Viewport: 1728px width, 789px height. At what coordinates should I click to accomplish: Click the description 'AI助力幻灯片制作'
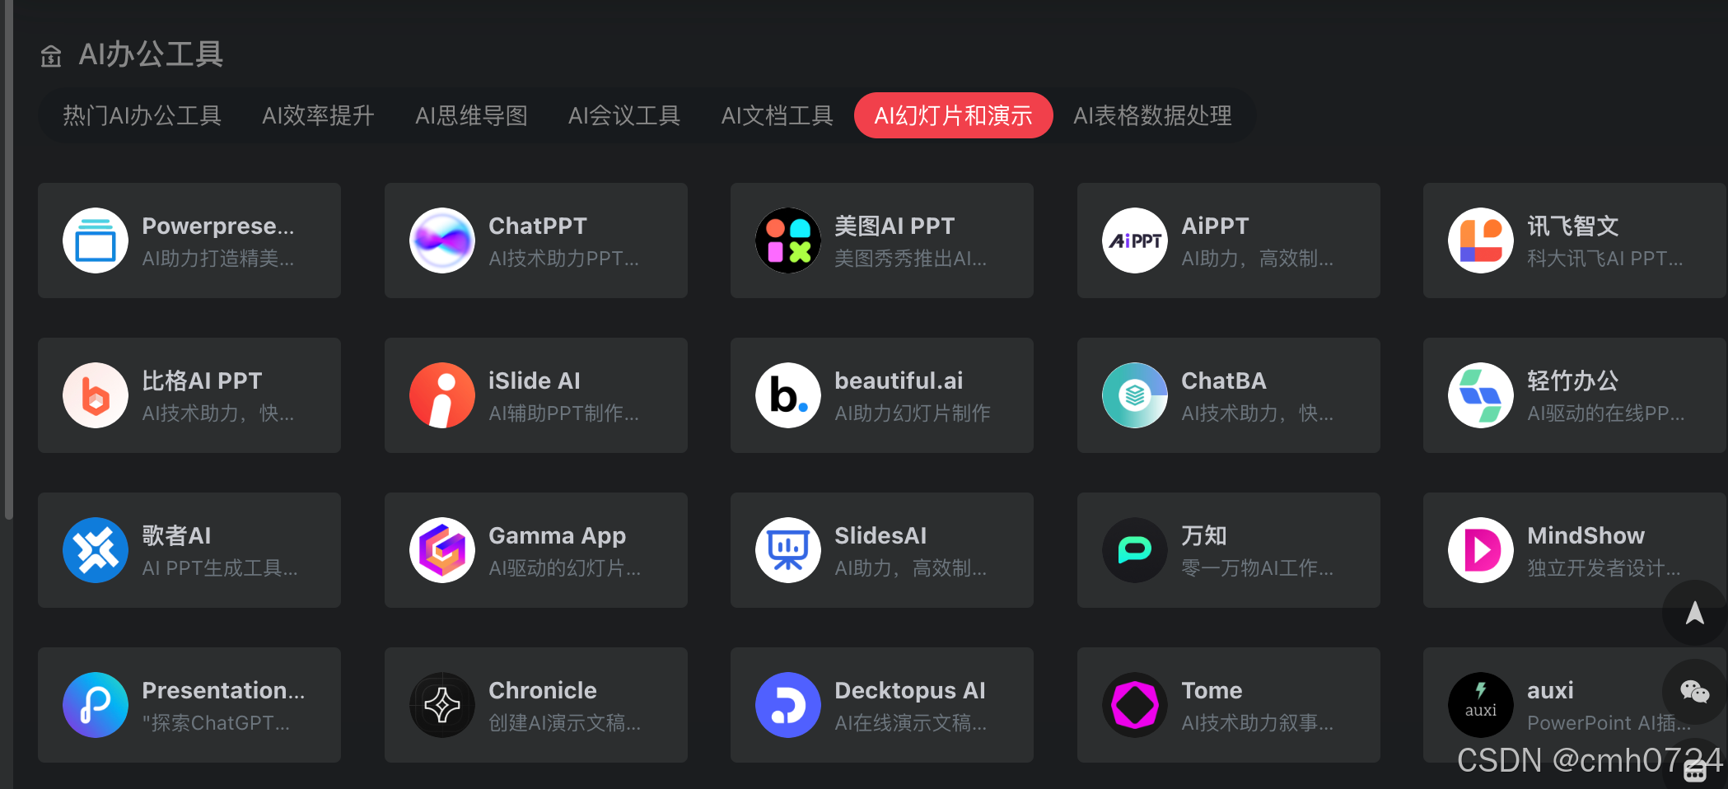point(913,413)
